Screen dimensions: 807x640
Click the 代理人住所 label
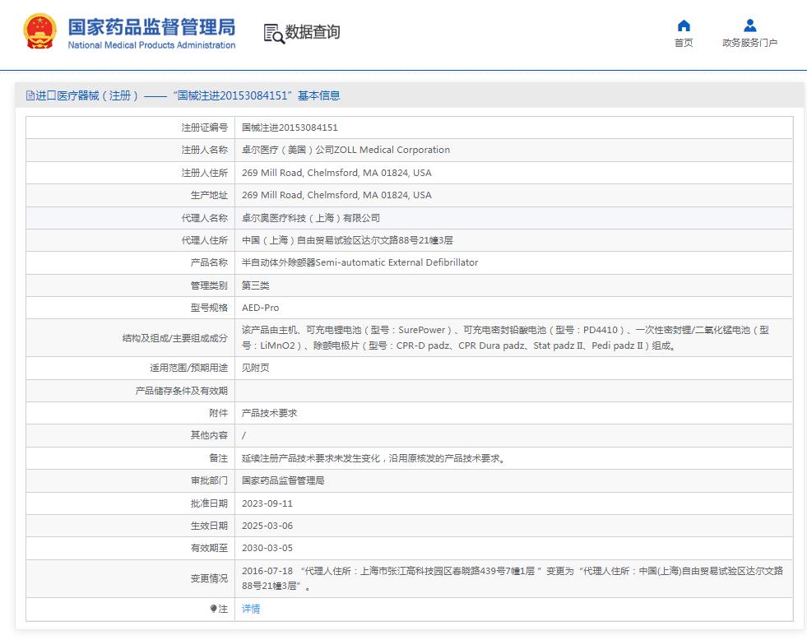[204, 240]
